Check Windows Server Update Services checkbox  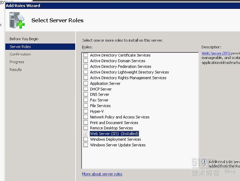click(x=85, y=145)
